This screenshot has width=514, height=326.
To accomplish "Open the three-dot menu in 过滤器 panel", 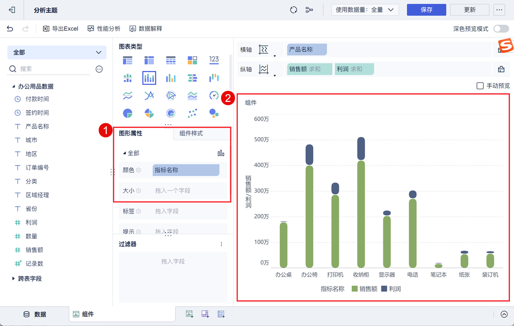I will [x=222, y=244].
